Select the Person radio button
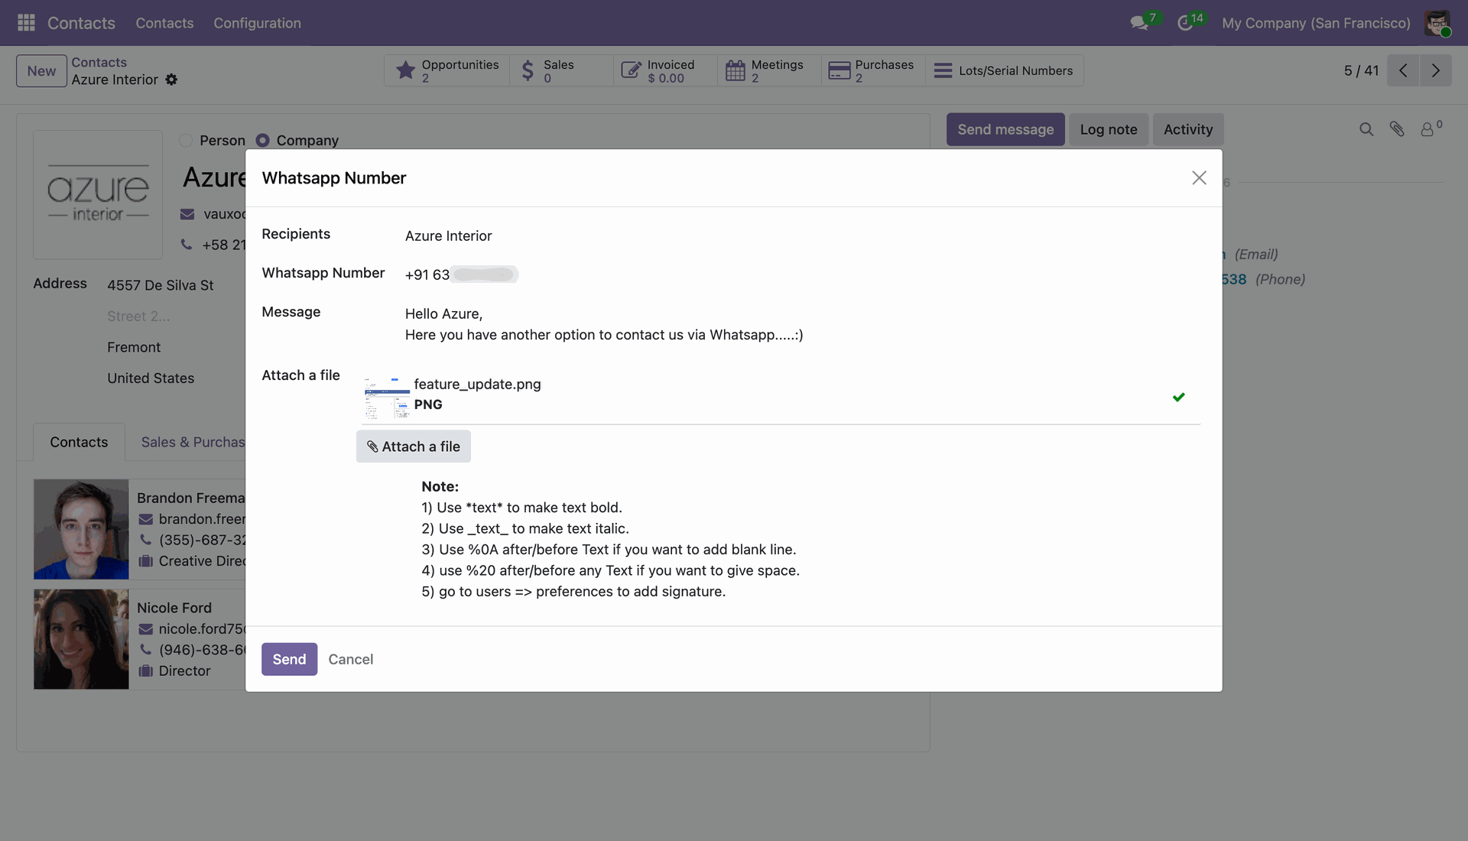 (186, 141)
